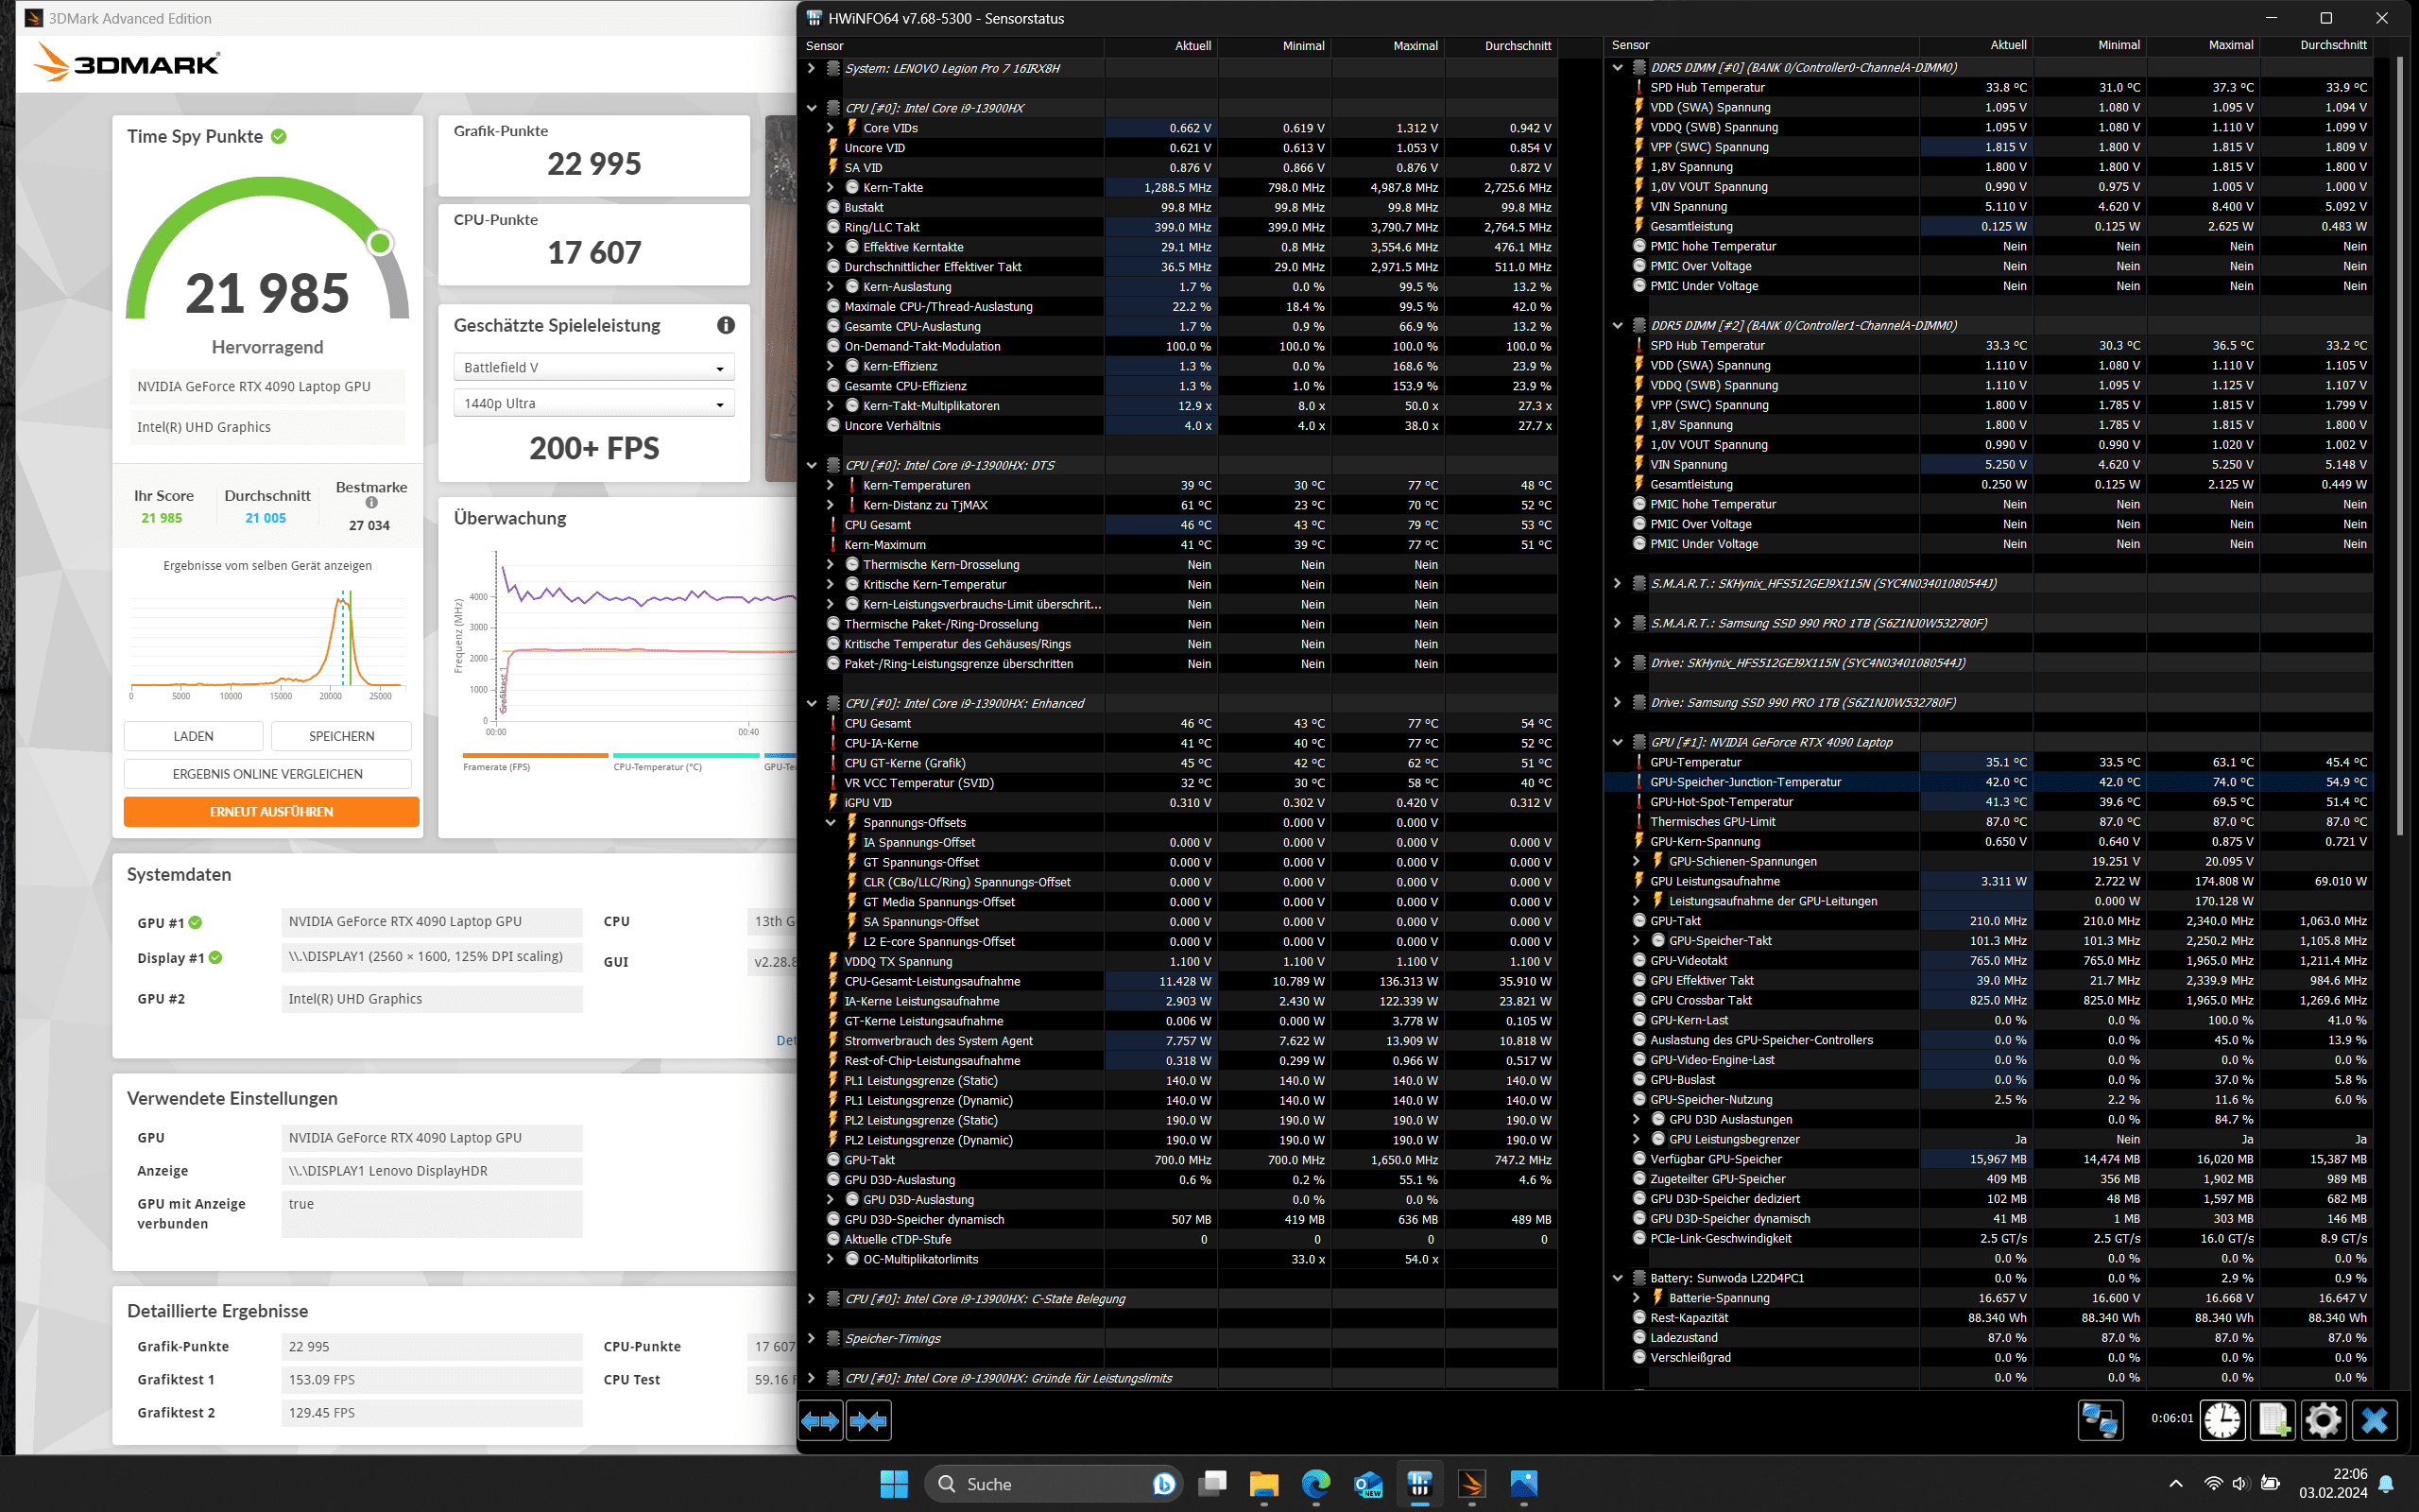The image size is (2419, 1512).
Task: Click green check icon beside GPU #1
Action: (196, 922)
